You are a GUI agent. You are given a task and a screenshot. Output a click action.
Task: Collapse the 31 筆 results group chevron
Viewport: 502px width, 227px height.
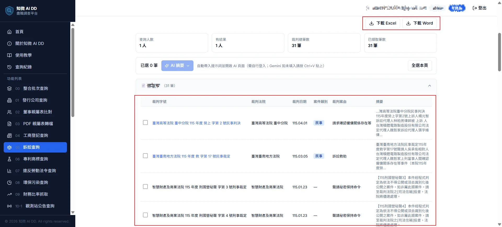coord(429,86)
